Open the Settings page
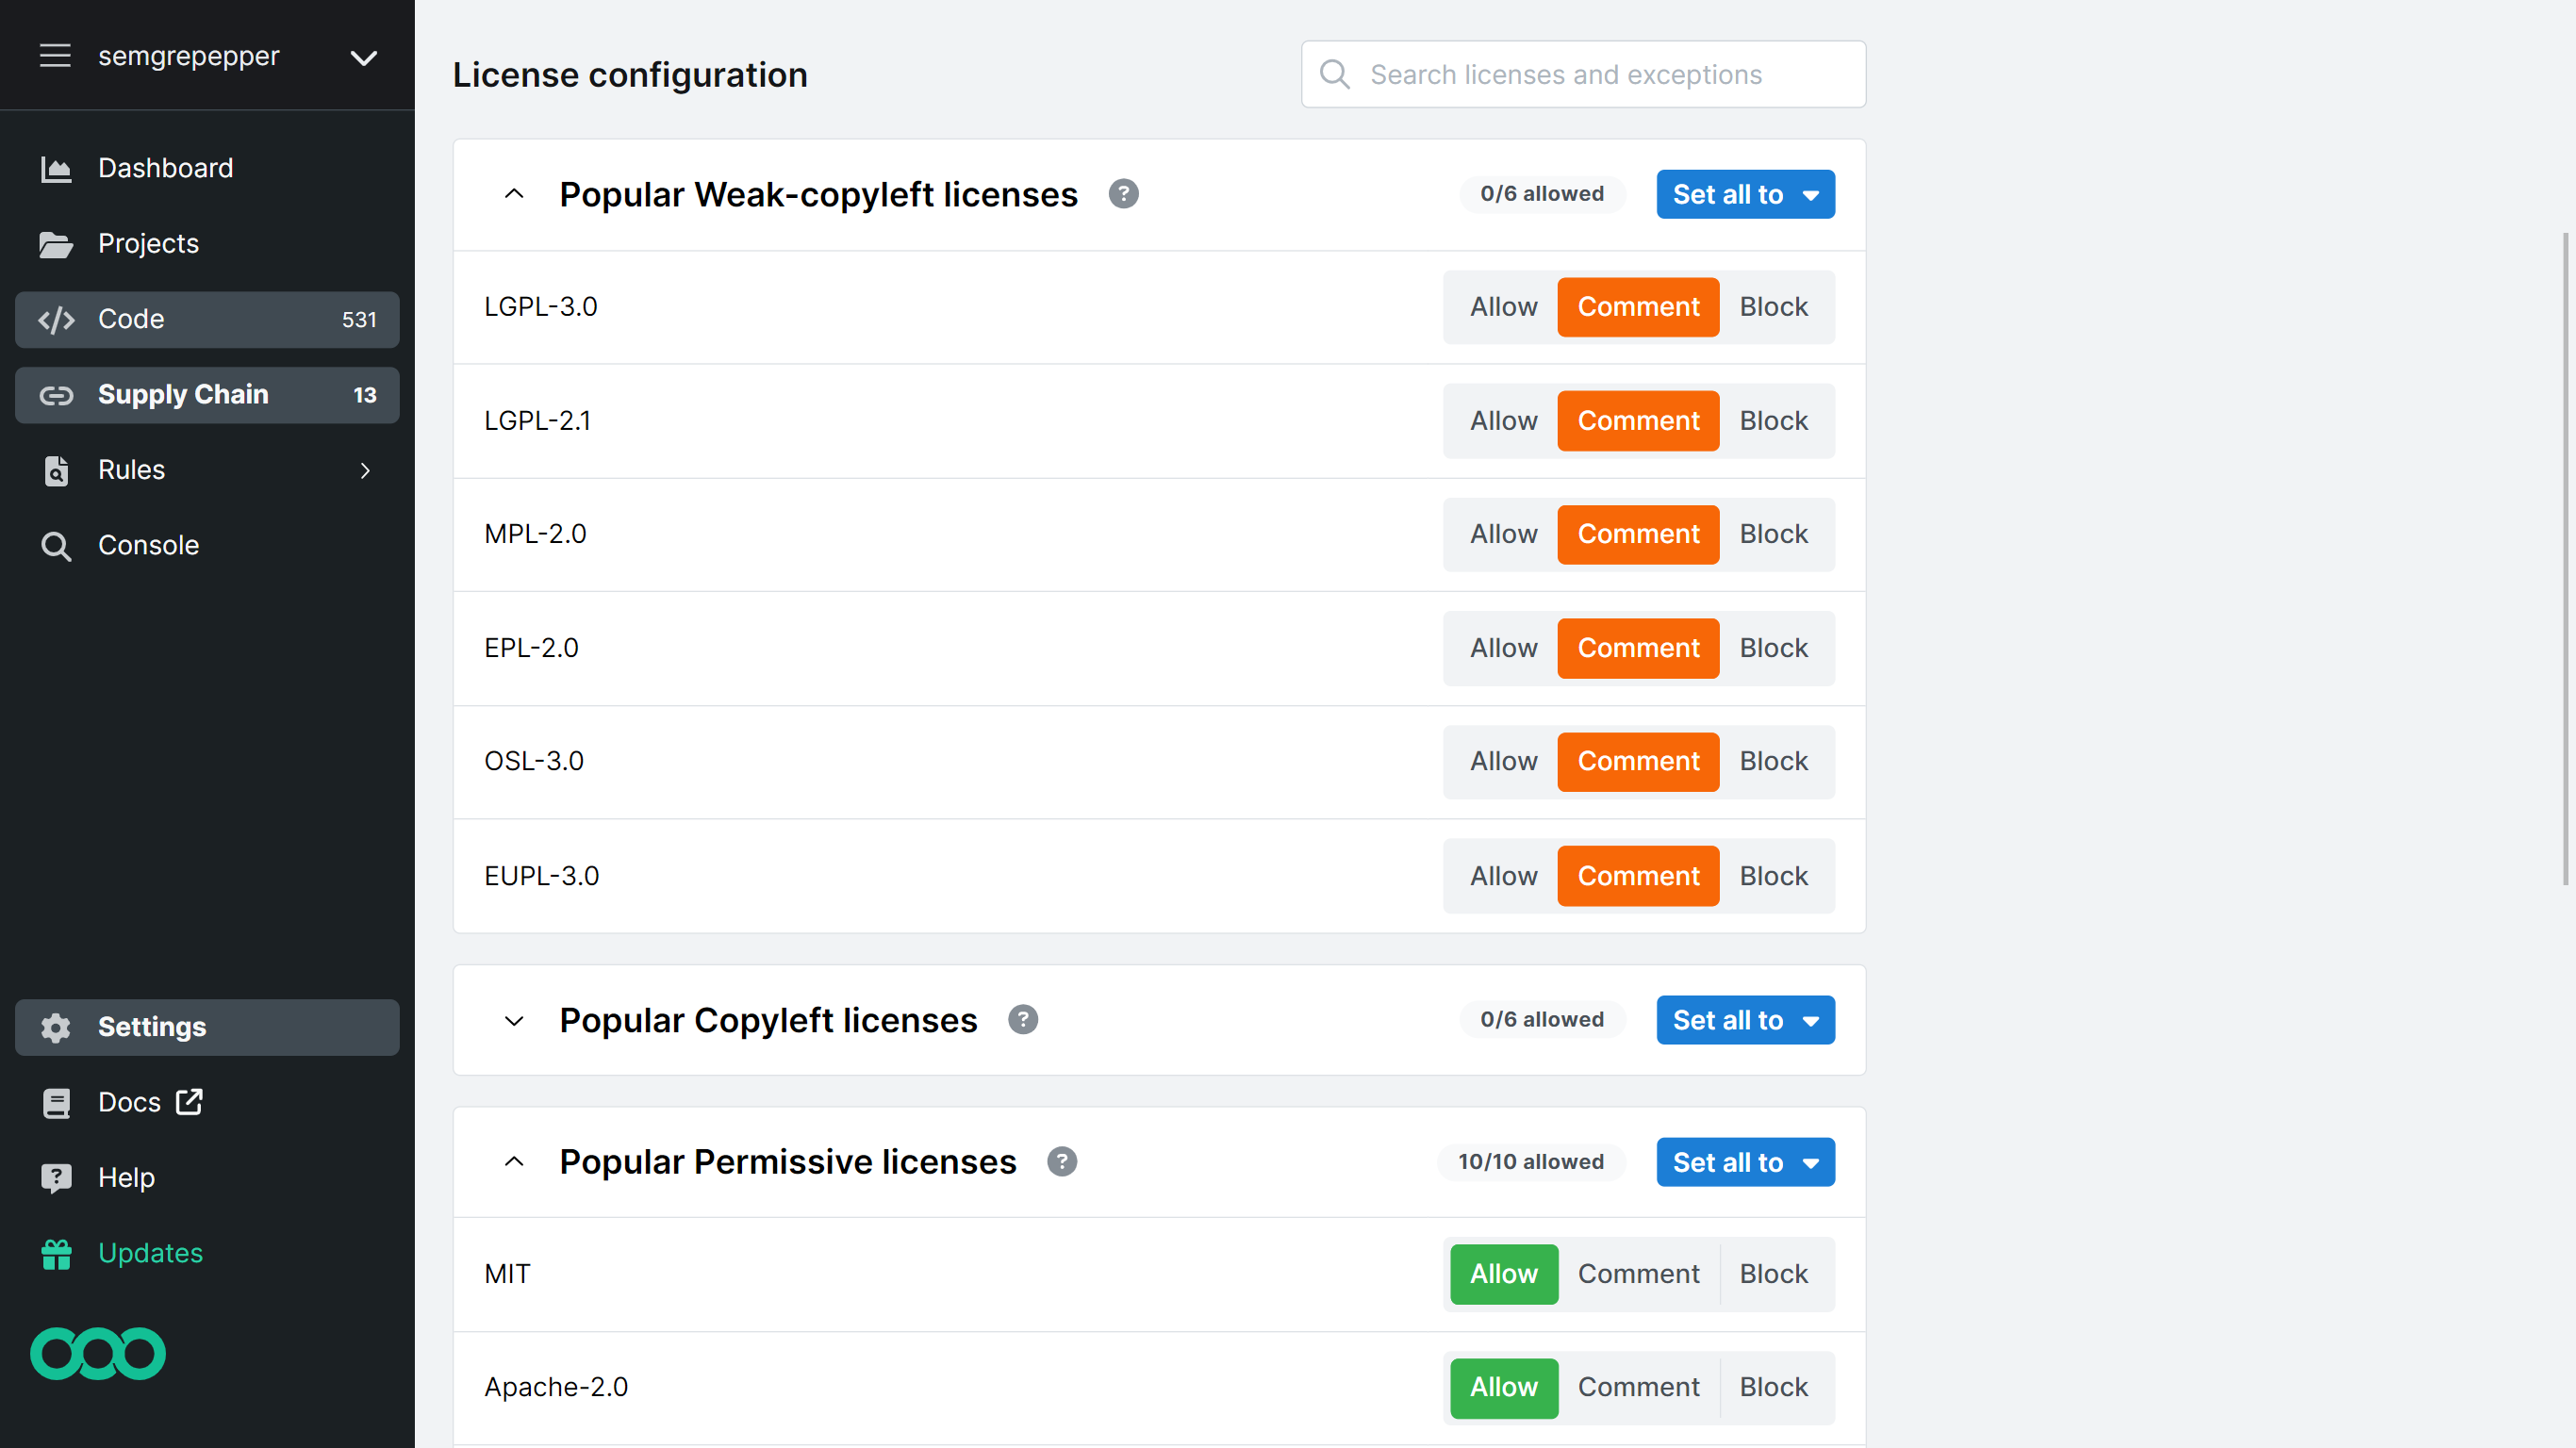Viewport: 2576px width, 1448px height. tap(152, 1027)
